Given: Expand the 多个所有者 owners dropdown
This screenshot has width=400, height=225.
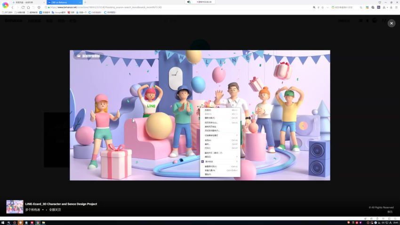Looking at the screenshot, I should pos(34,209).
